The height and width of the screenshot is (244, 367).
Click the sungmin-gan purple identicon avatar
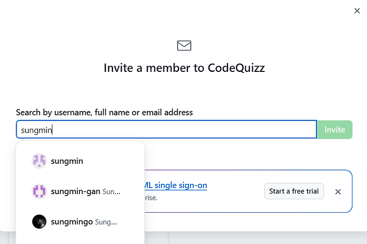click(x=39, y=191)
